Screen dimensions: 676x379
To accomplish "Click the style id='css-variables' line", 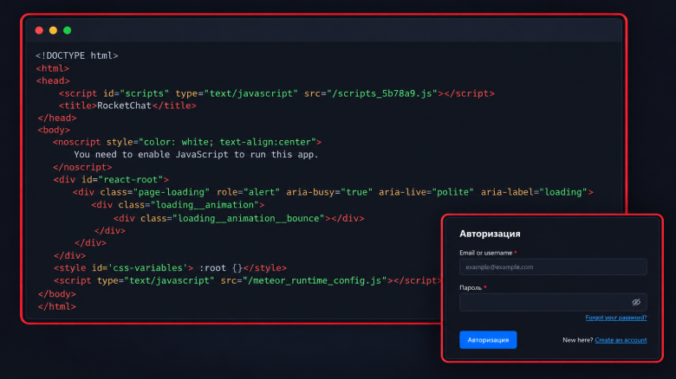I will click(x=170, y=268).
